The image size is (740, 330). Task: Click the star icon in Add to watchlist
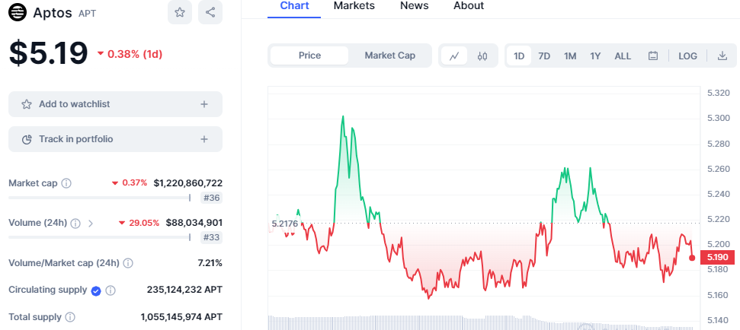(x=27, y=104)
